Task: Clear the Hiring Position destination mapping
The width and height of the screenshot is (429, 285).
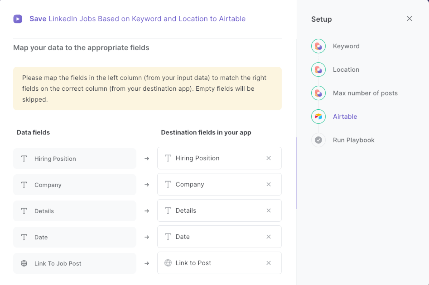Action: pos(269,158)
